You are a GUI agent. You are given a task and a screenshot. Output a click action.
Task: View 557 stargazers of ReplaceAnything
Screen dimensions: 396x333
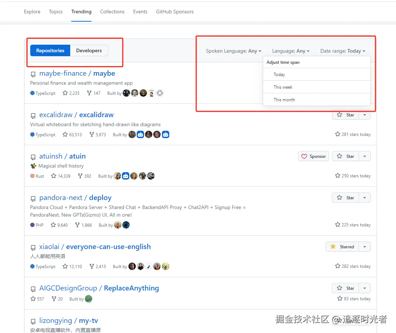pos(37,299)
